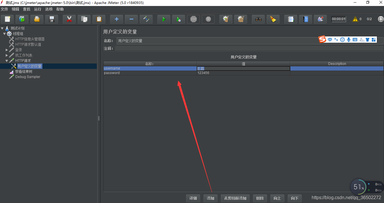
Task: Click the 从剪贴板添加 button
Action: tap(235, 198)
